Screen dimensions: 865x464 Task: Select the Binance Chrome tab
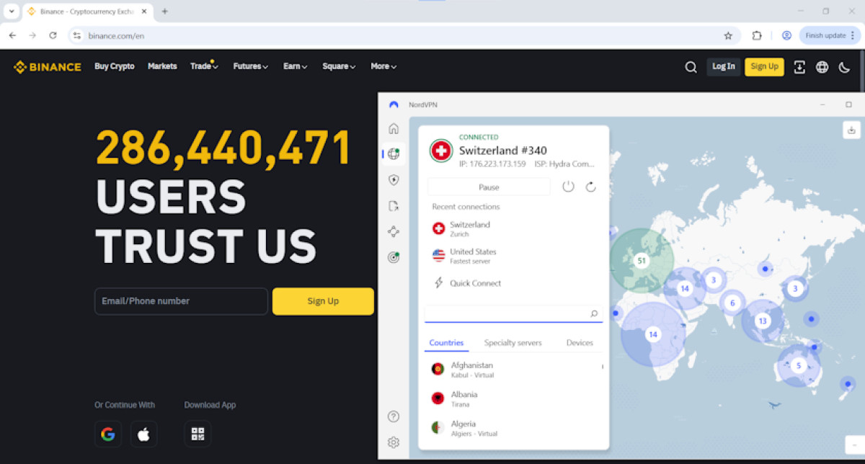click(88, 12)
